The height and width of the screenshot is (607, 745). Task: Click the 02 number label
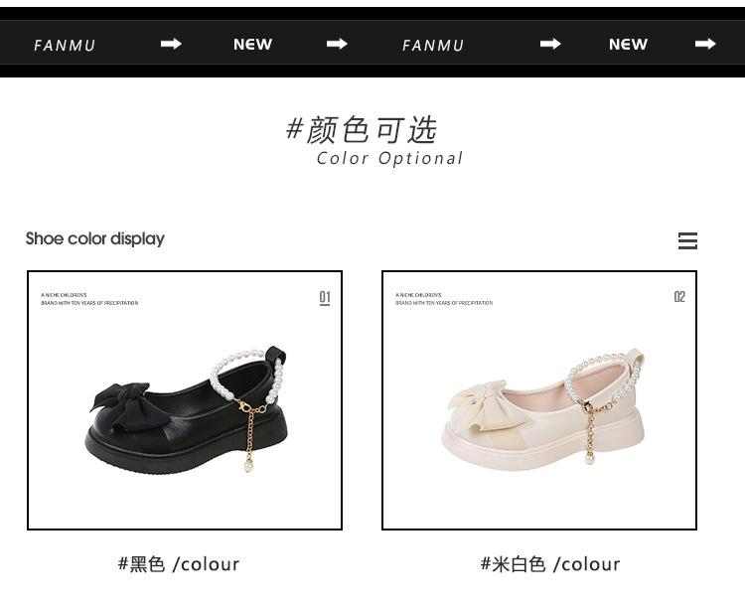tap(679, 297)
